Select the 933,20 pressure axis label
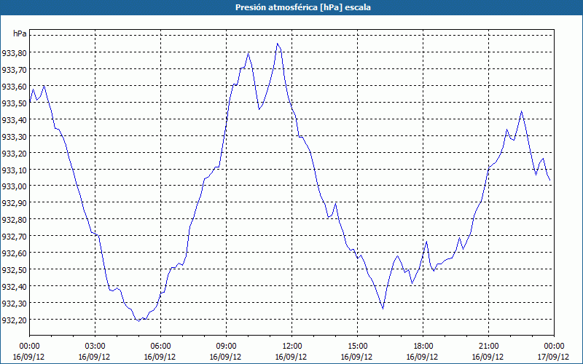This screenshot has width=583, height=364. pyautogui.click(x=14, y=153)
